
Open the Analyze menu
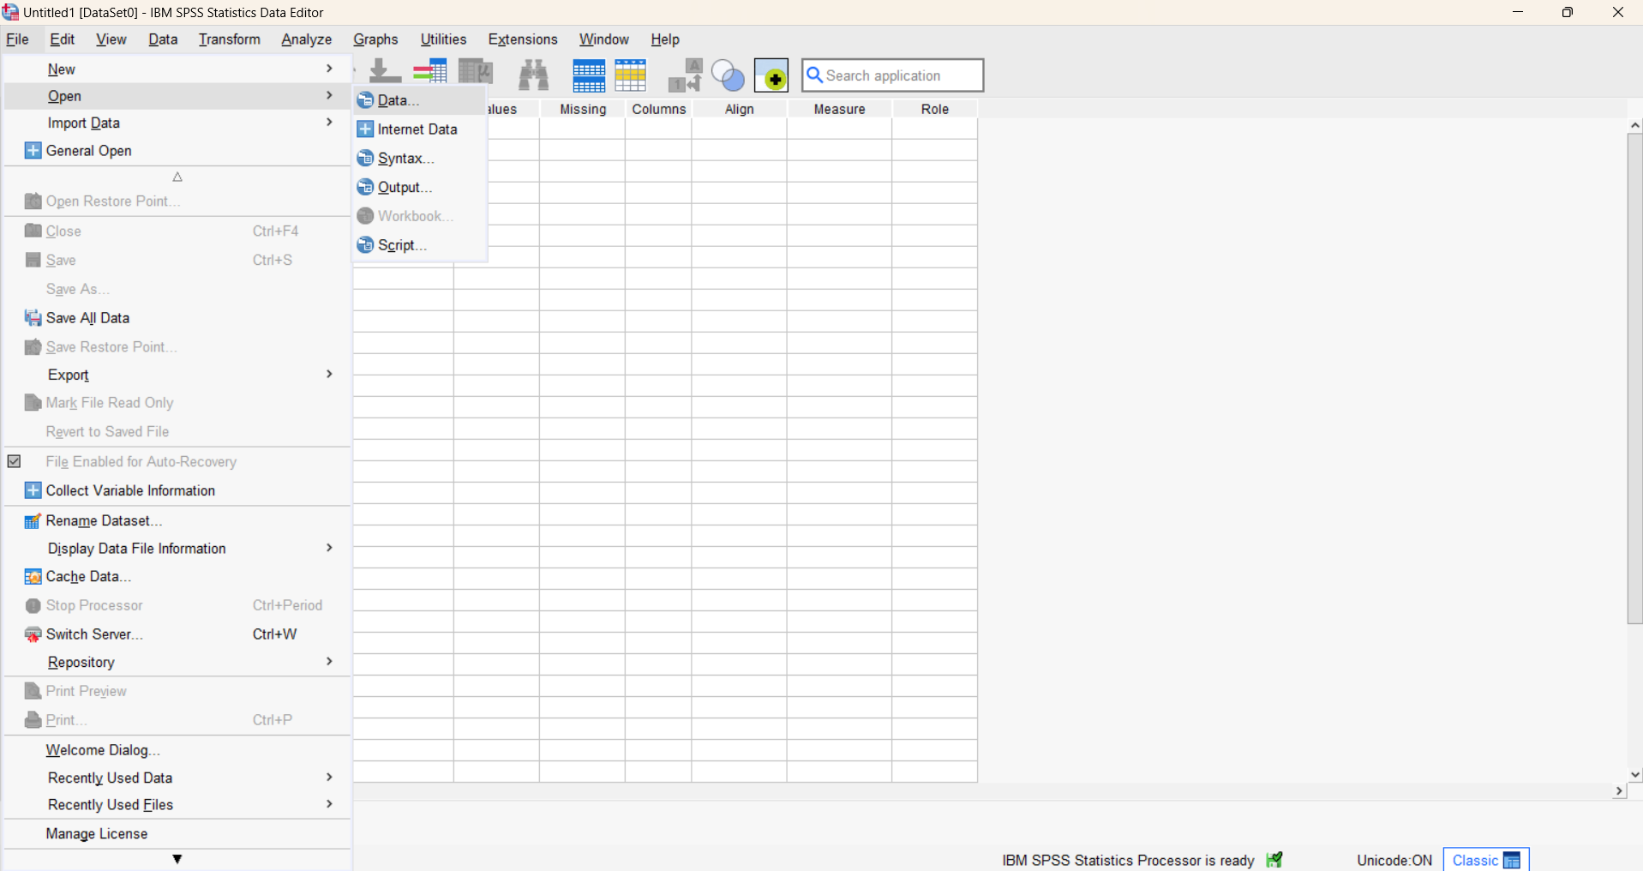(x=307, y=39)
